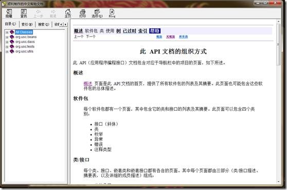
Task: Click the book icon beside org.usc.utils
Action: [12, 51]
